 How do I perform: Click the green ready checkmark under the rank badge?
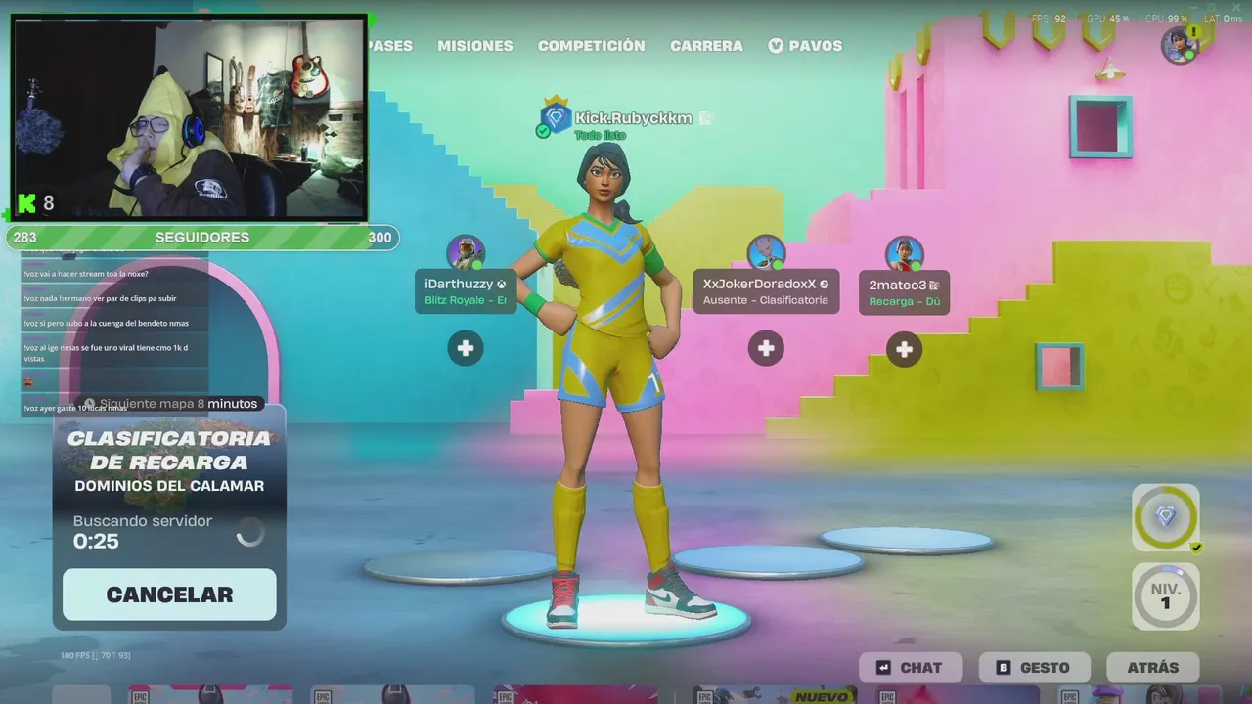[x=543, y=131]
